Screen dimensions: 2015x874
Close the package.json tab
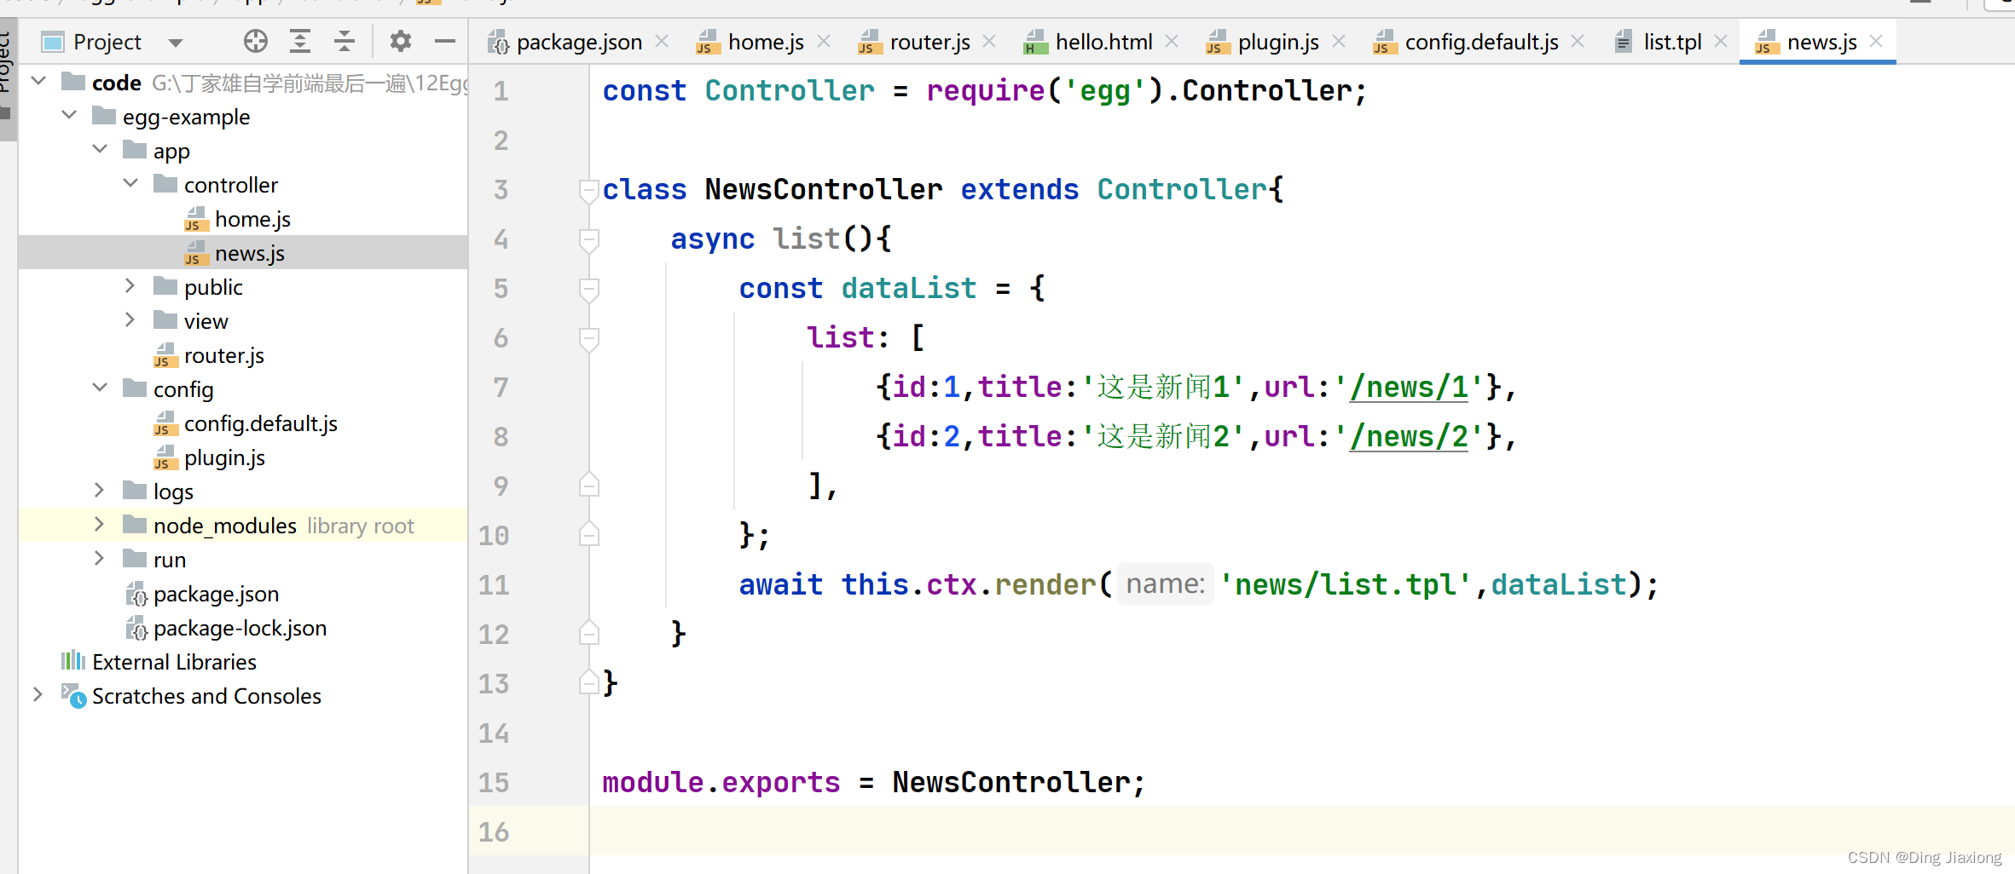(662, 41)
